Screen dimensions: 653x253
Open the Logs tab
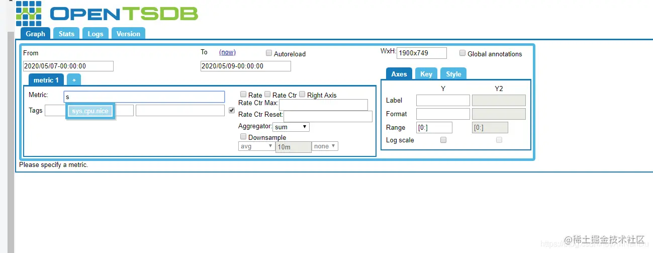click(x=96, y=34)
